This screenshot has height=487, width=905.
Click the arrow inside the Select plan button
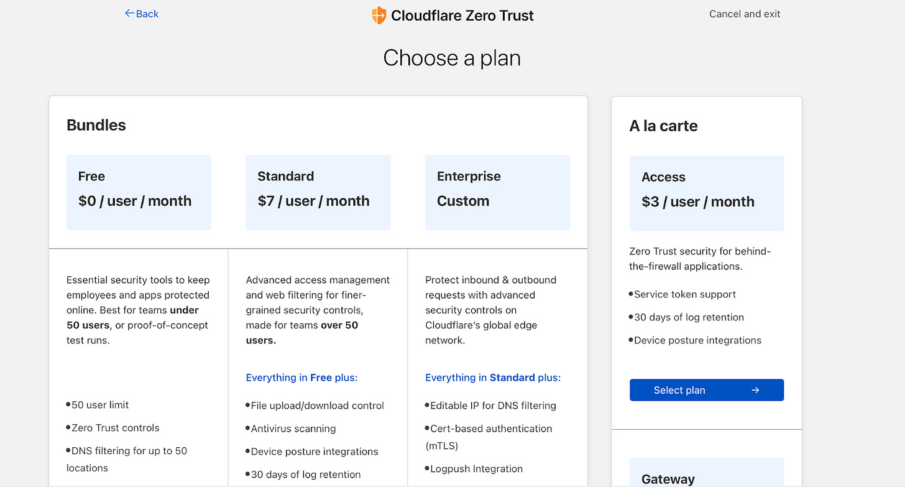coord(755,390)
